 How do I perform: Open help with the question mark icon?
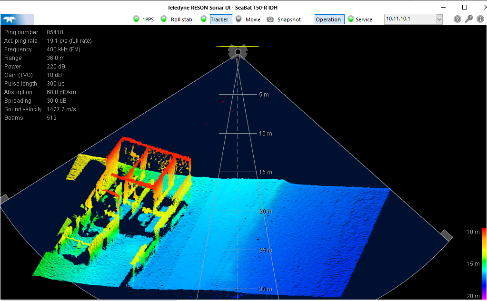457,19
